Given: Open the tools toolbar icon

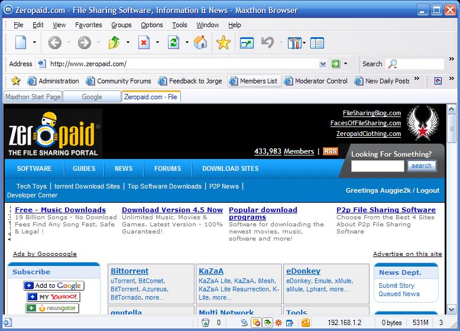Looking at the screenshot, I should [x=294, y=43].
